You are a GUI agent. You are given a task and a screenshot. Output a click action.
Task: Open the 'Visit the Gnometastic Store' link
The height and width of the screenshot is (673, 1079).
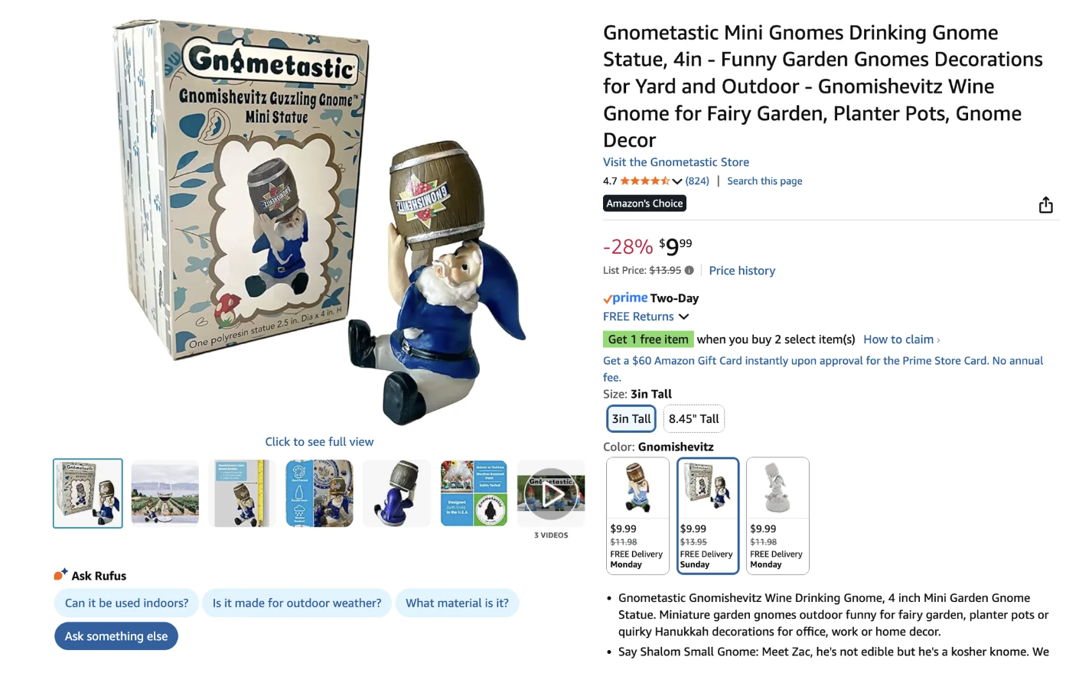[676, 162]
